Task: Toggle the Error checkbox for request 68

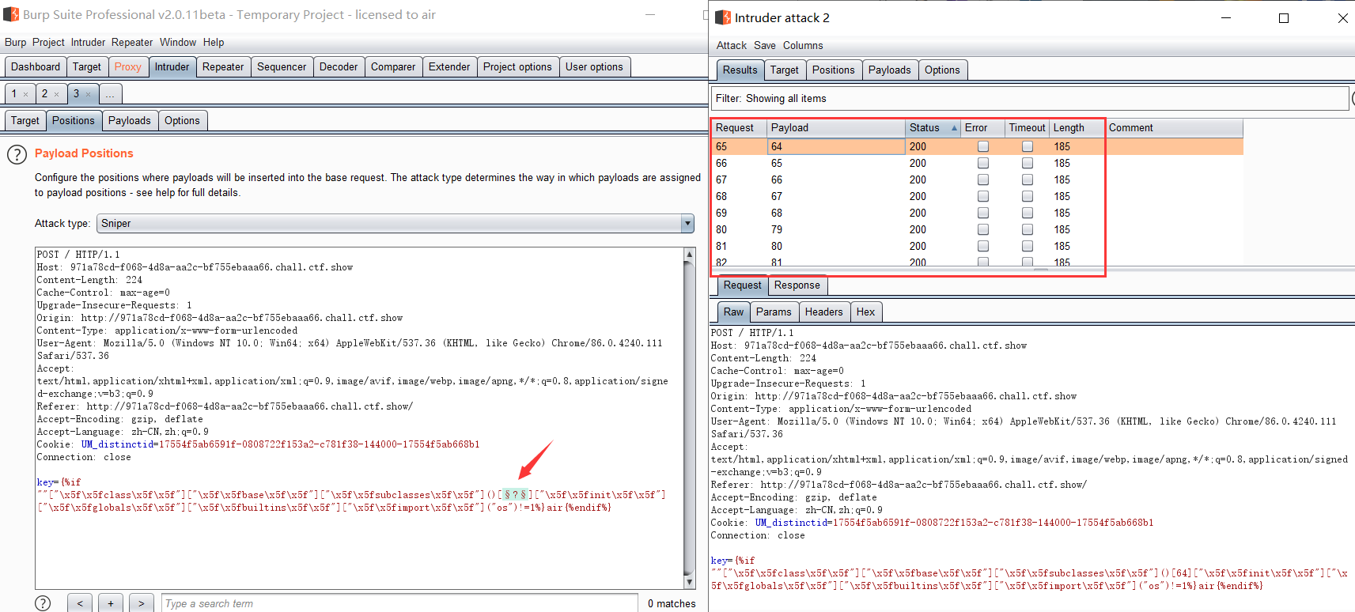Action: (x=983, y=196)
